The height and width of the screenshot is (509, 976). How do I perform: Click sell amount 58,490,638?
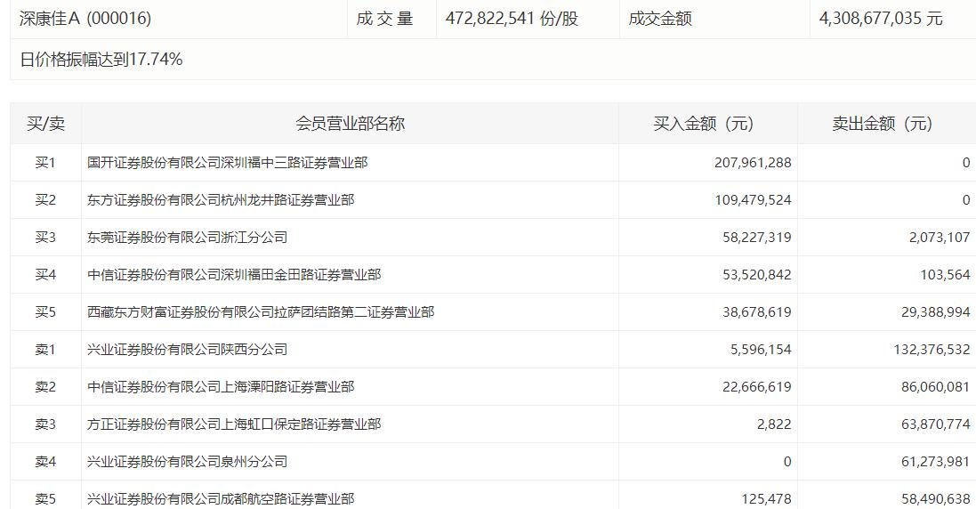[936, 499]
